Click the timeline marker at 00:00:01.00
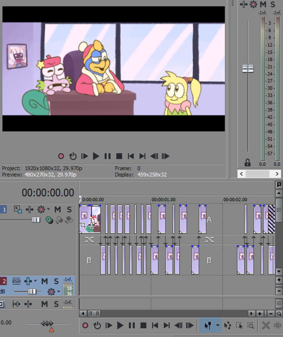 coord(163,200)
